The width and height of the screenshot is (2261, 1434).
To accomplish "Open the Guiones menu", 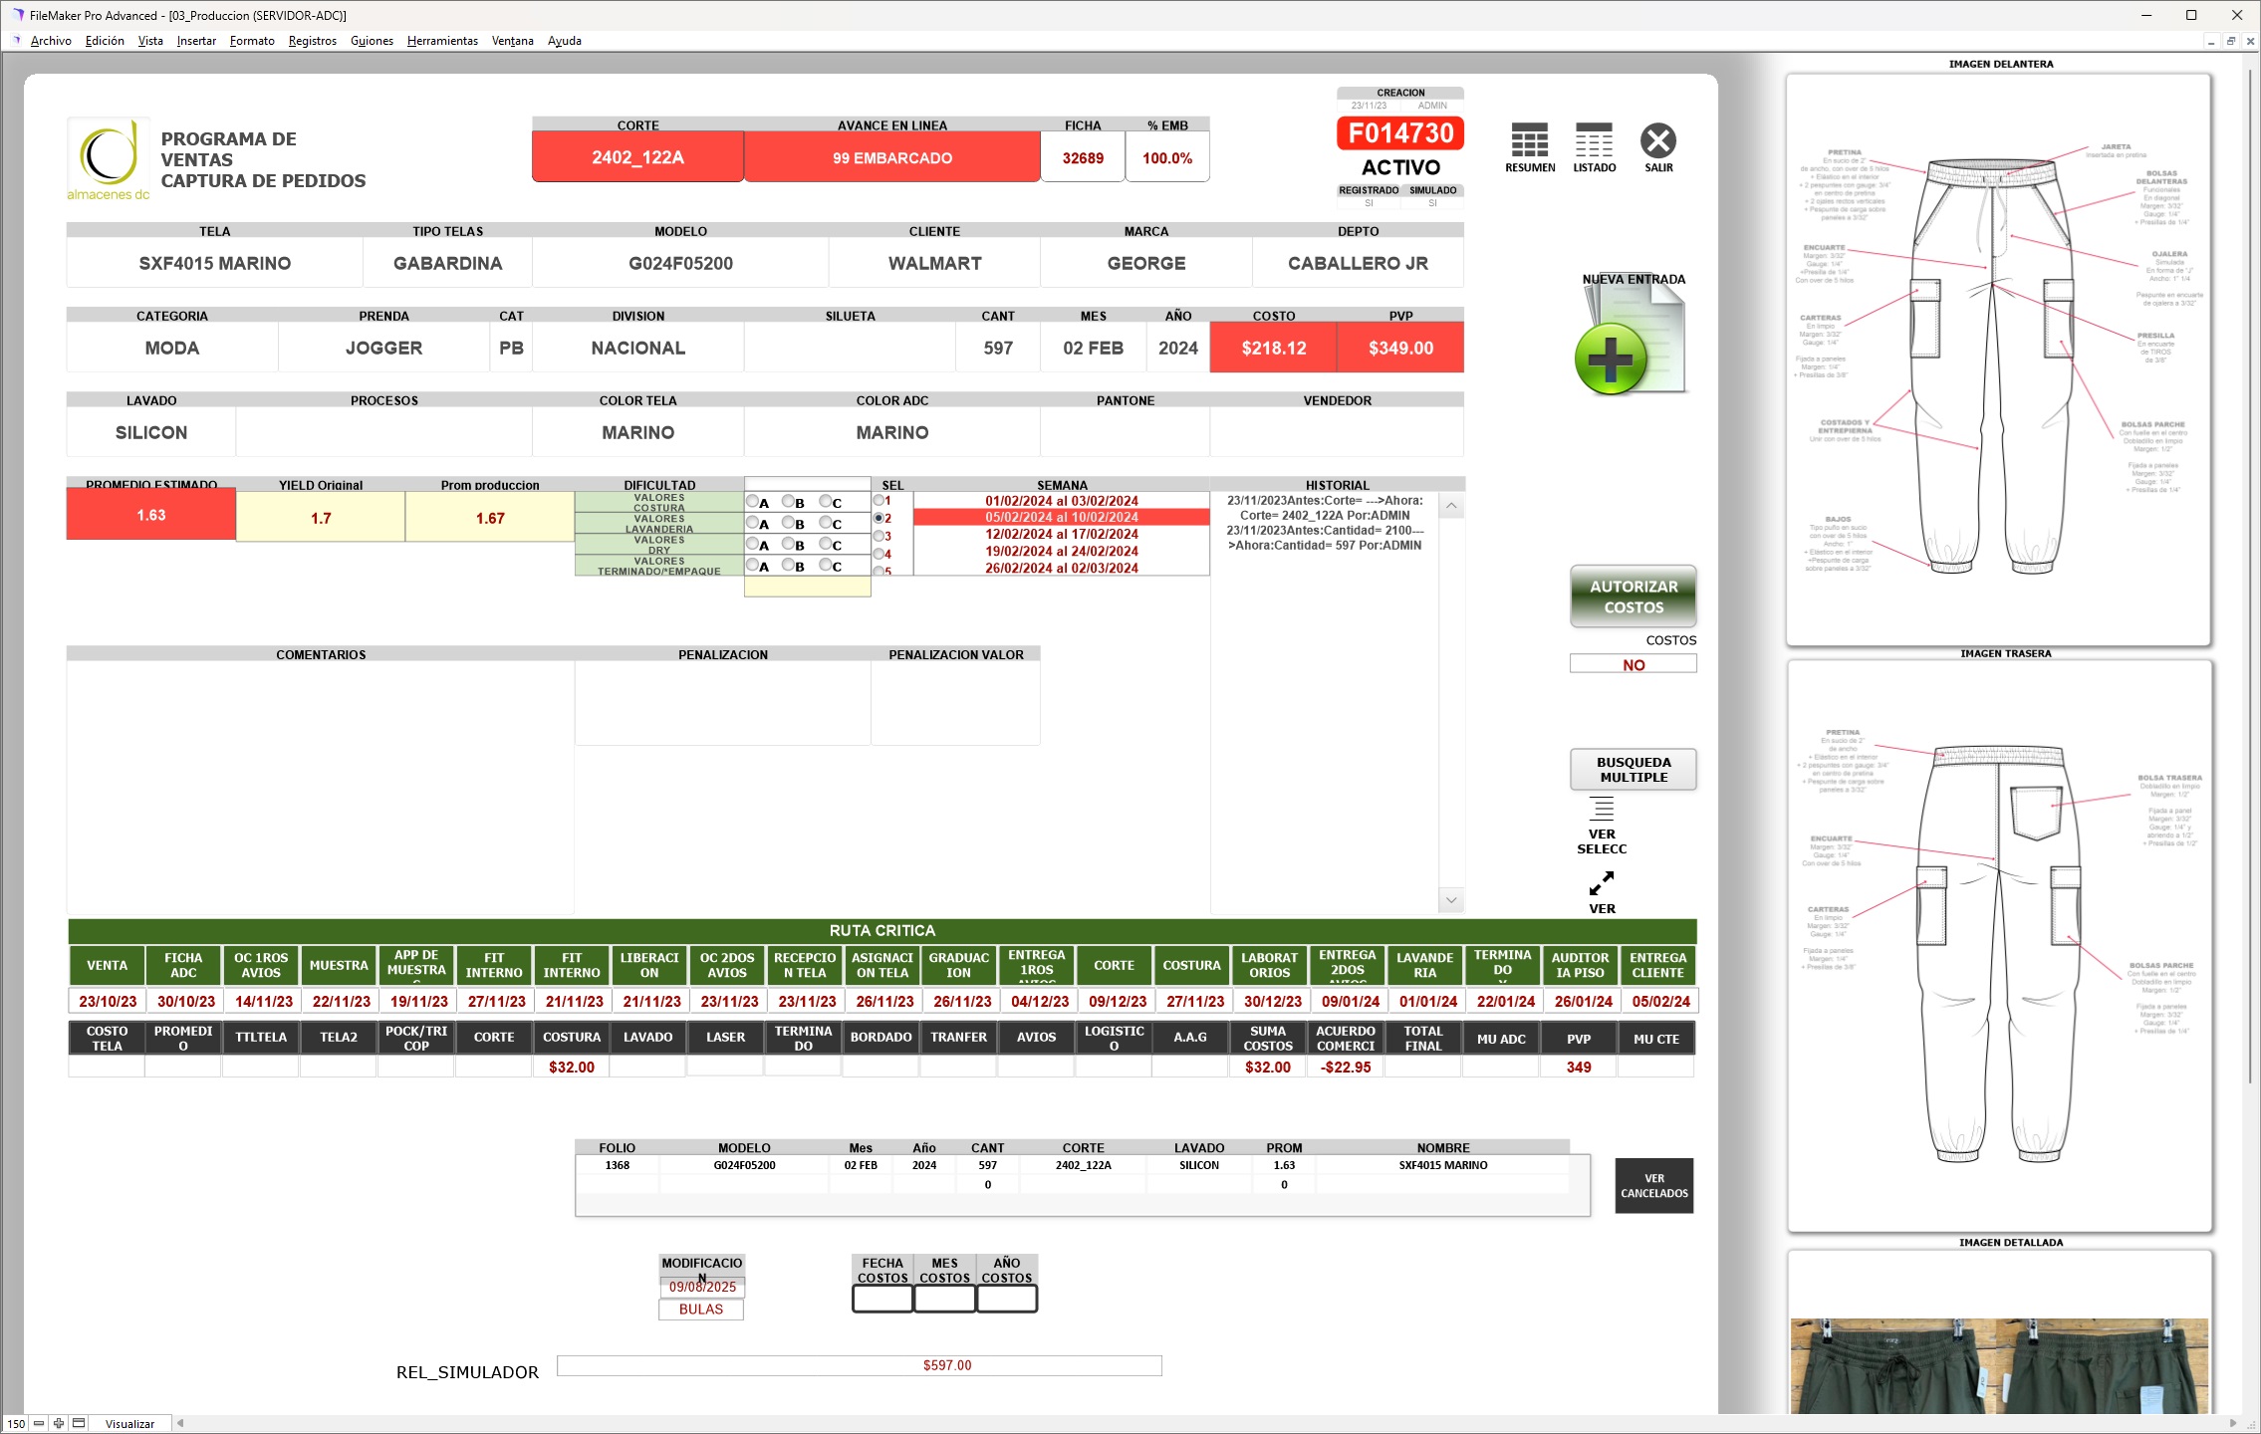I will pyautogui.click(x=372, y=41).
